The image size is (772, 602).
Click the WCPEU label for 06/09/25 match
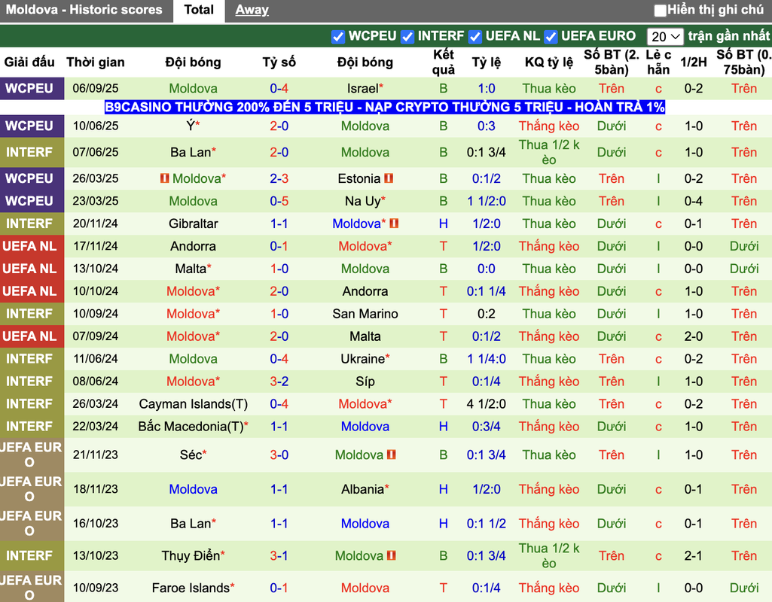click(x=29, y=89)
